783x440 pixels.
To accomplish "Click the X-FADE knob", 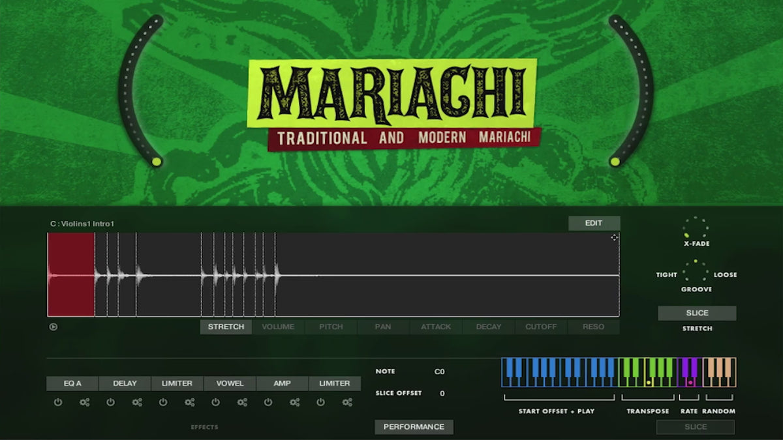I will click(x=696, y=229).
